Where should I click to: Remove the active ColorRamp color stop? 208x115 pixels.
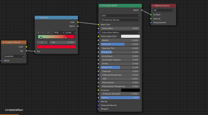coord(43,32)
